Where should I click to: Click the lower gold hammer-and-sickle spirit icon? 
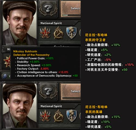tap(58, 116)
